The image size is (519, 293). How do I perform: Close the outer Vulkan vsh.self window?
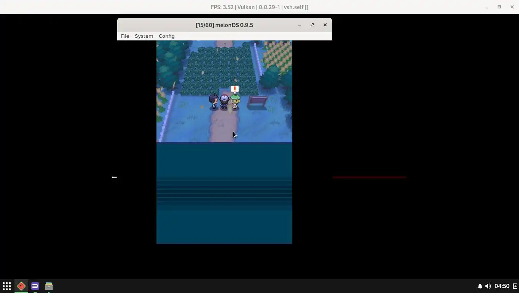(512, 7)
